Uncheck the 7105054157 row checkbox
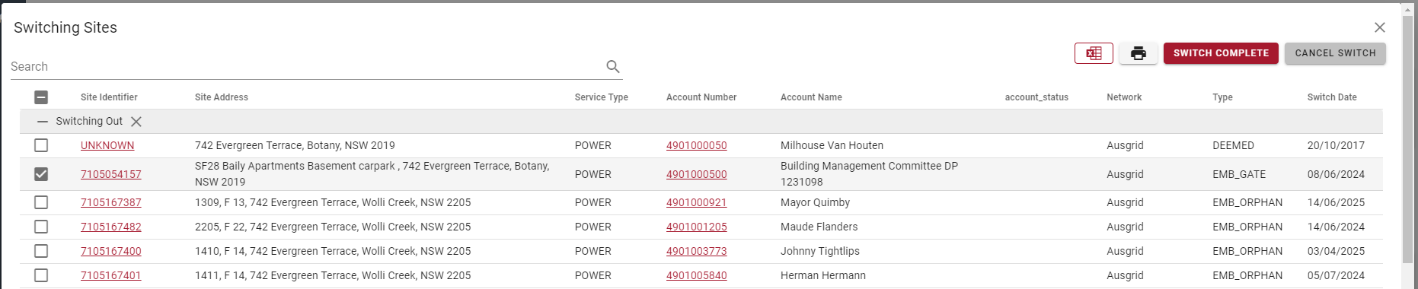 point(41,174)
